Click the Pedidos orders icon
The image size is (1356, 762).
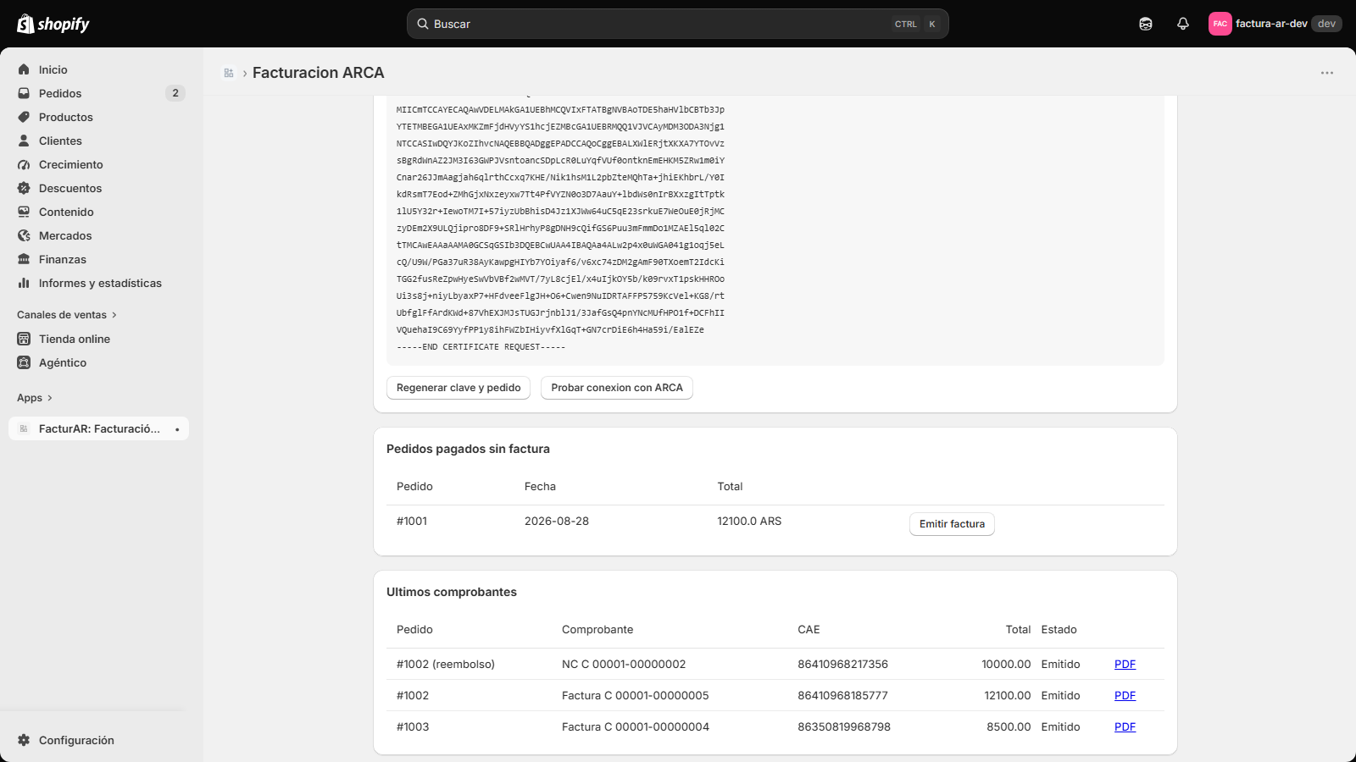[x=24, y=93]
